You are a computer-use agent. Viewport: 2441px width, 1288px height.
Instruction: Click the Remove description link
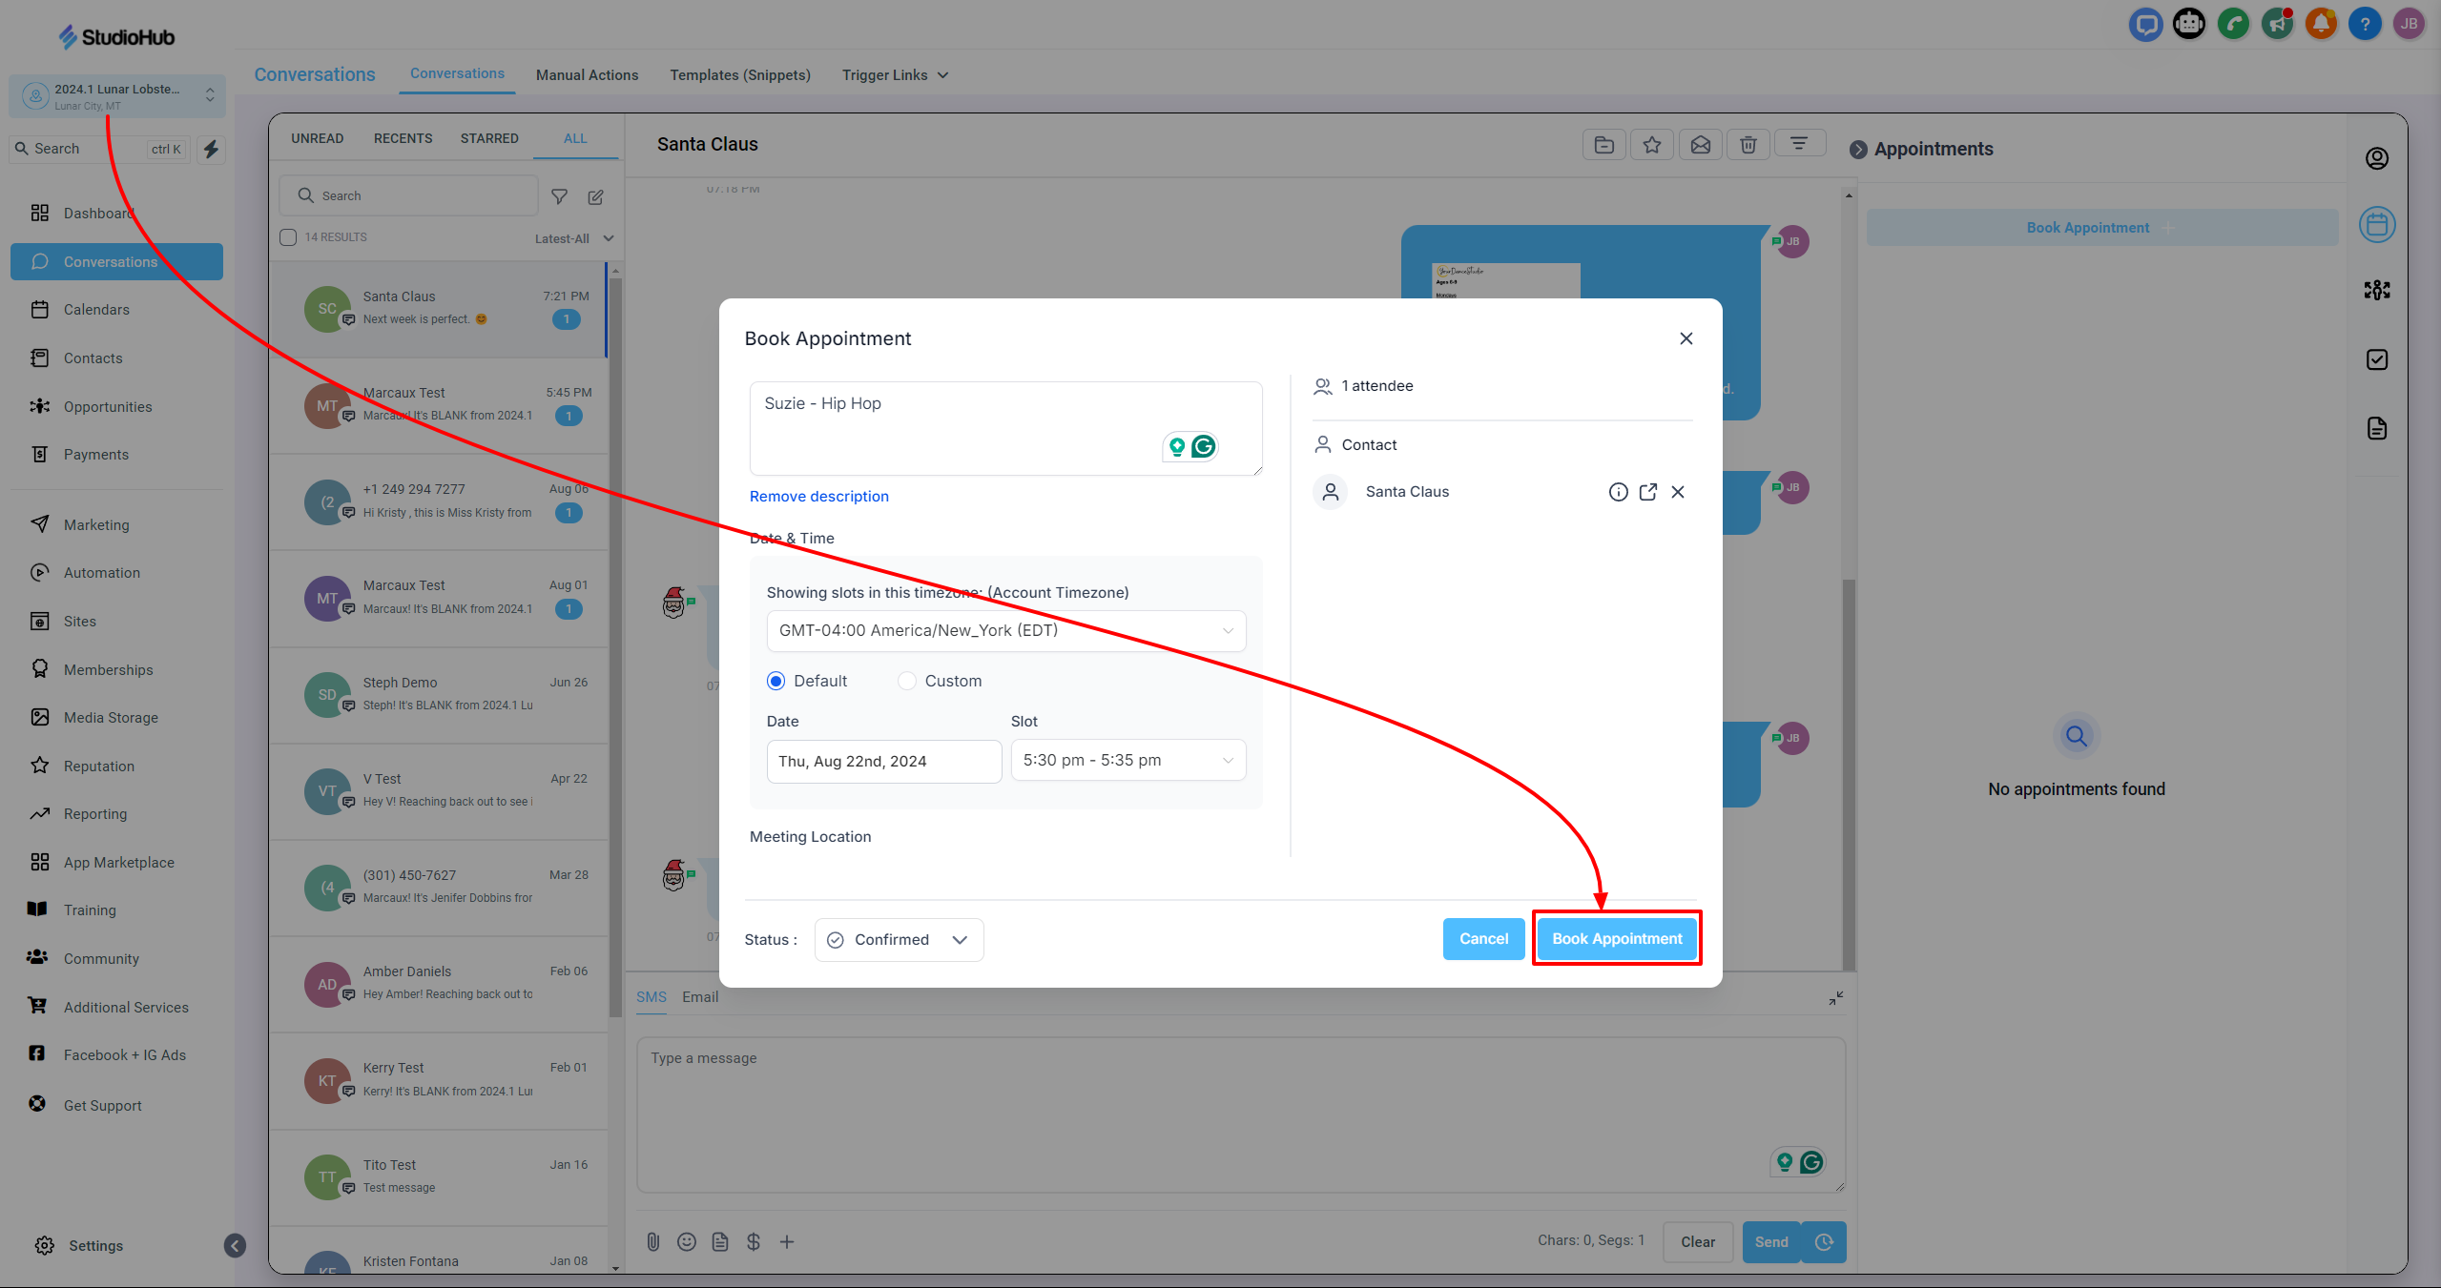pyautogui.click(x=818, y=496)
